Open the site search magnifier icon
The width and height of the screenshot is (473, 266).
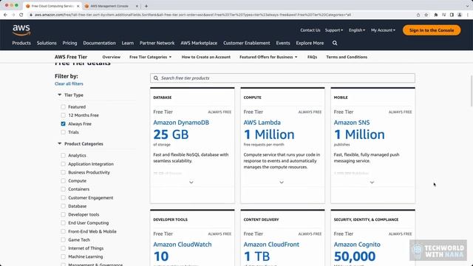point(335,43)
